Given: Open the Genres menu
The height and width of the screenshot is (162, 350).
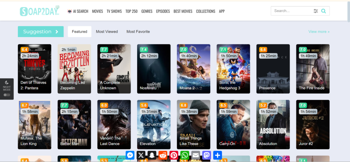Looking at the screenshot, I should click(x=147, y=11).
